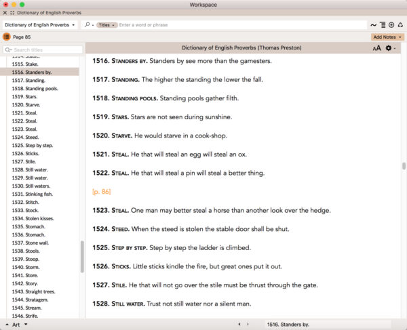The image size is (407, 330).
Task: Click the pane title Dictionary of English Proverbs (Thomas Preston)
Action: tap(241, 47)
